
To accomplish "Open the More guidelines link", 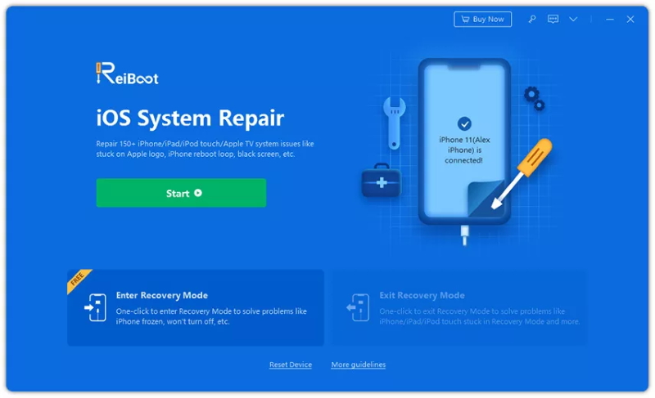I will [359, 364].
